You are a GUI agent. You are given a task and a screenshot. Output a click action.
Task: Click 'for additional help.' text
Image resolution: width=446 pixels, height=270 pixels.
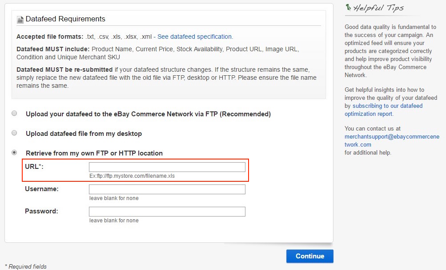point(368,152)
